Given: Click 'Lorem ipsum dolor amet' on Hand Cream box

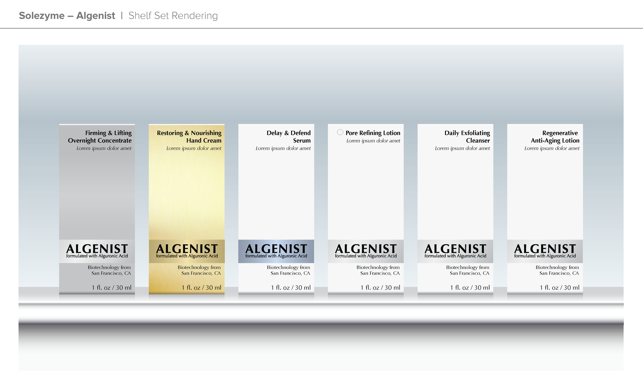Looking at the screenshot, I should 194,148.
